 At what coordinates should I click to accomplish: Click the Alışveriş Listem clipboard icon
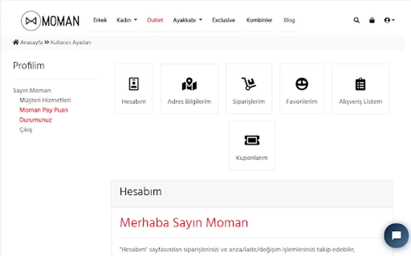click(360, 84)
